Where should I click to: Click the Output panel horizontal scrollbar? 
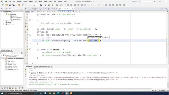90,89
